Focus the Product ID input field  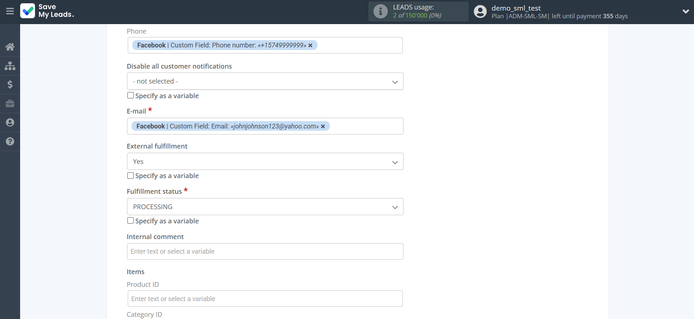coord(265,299)
